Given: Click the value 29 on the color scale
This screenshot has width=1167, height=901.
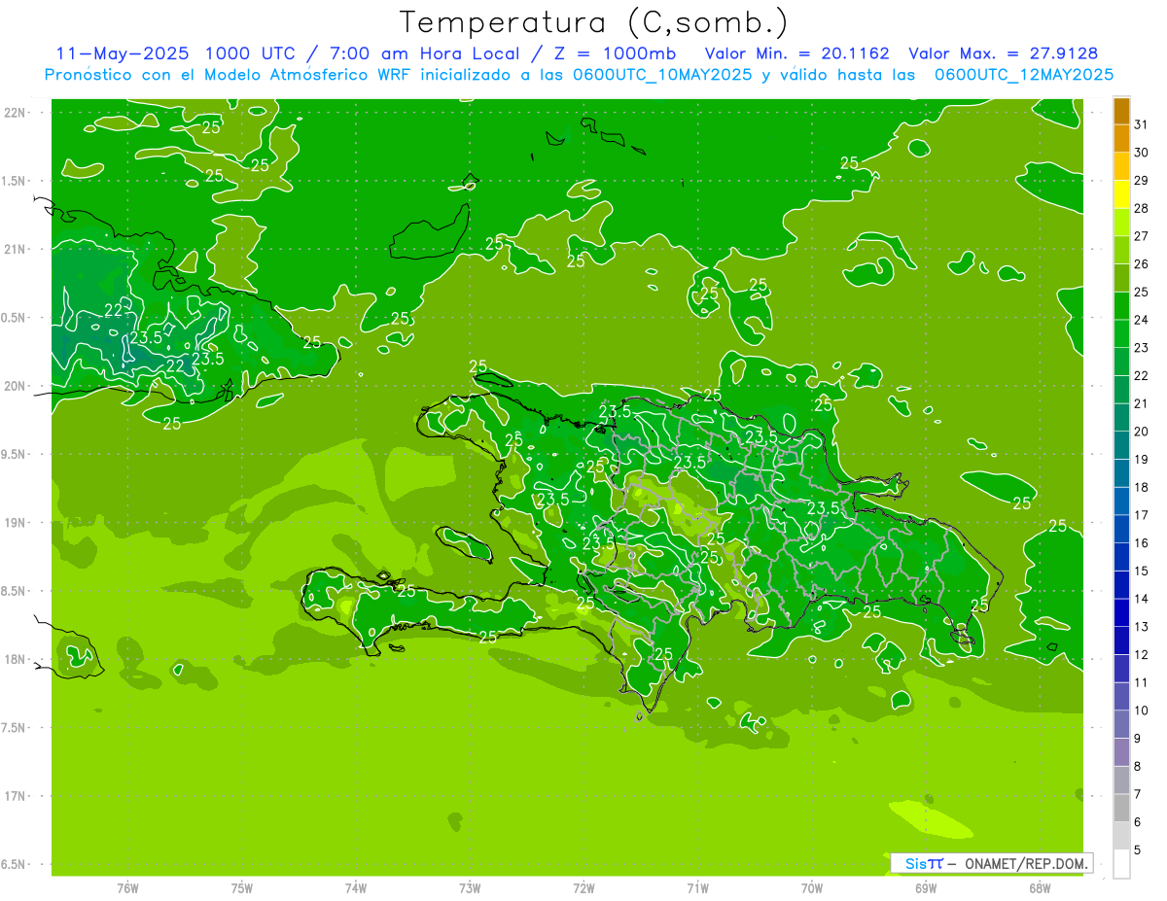Looking at the screenshot, I should pos(1141,180).
